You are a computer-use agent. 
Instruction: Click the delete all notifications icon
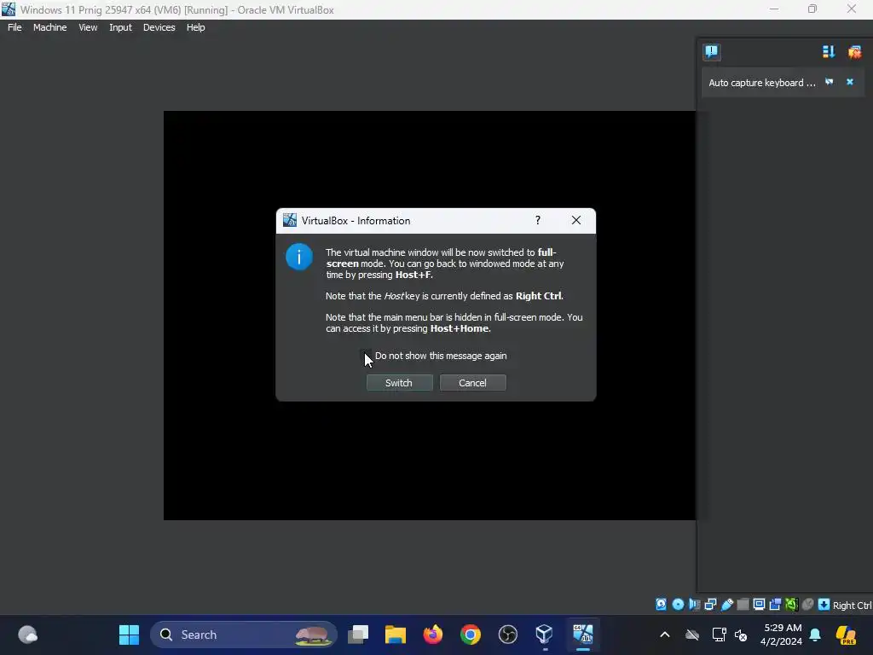point(854,52)
